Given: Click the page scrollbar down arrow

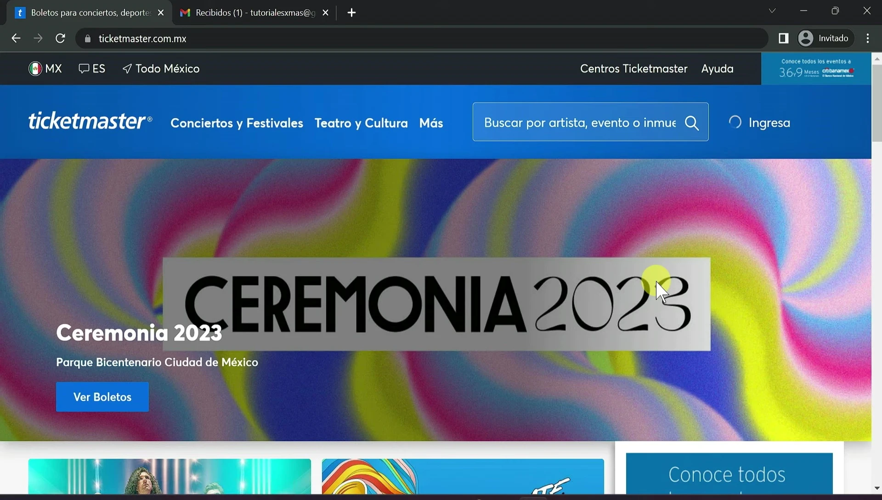Looking at the screenshot, I should click(x=876, y=489).
